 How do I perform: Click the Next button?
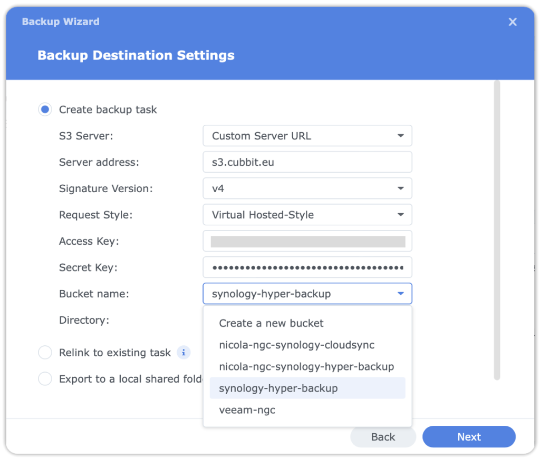click(468, 437)
